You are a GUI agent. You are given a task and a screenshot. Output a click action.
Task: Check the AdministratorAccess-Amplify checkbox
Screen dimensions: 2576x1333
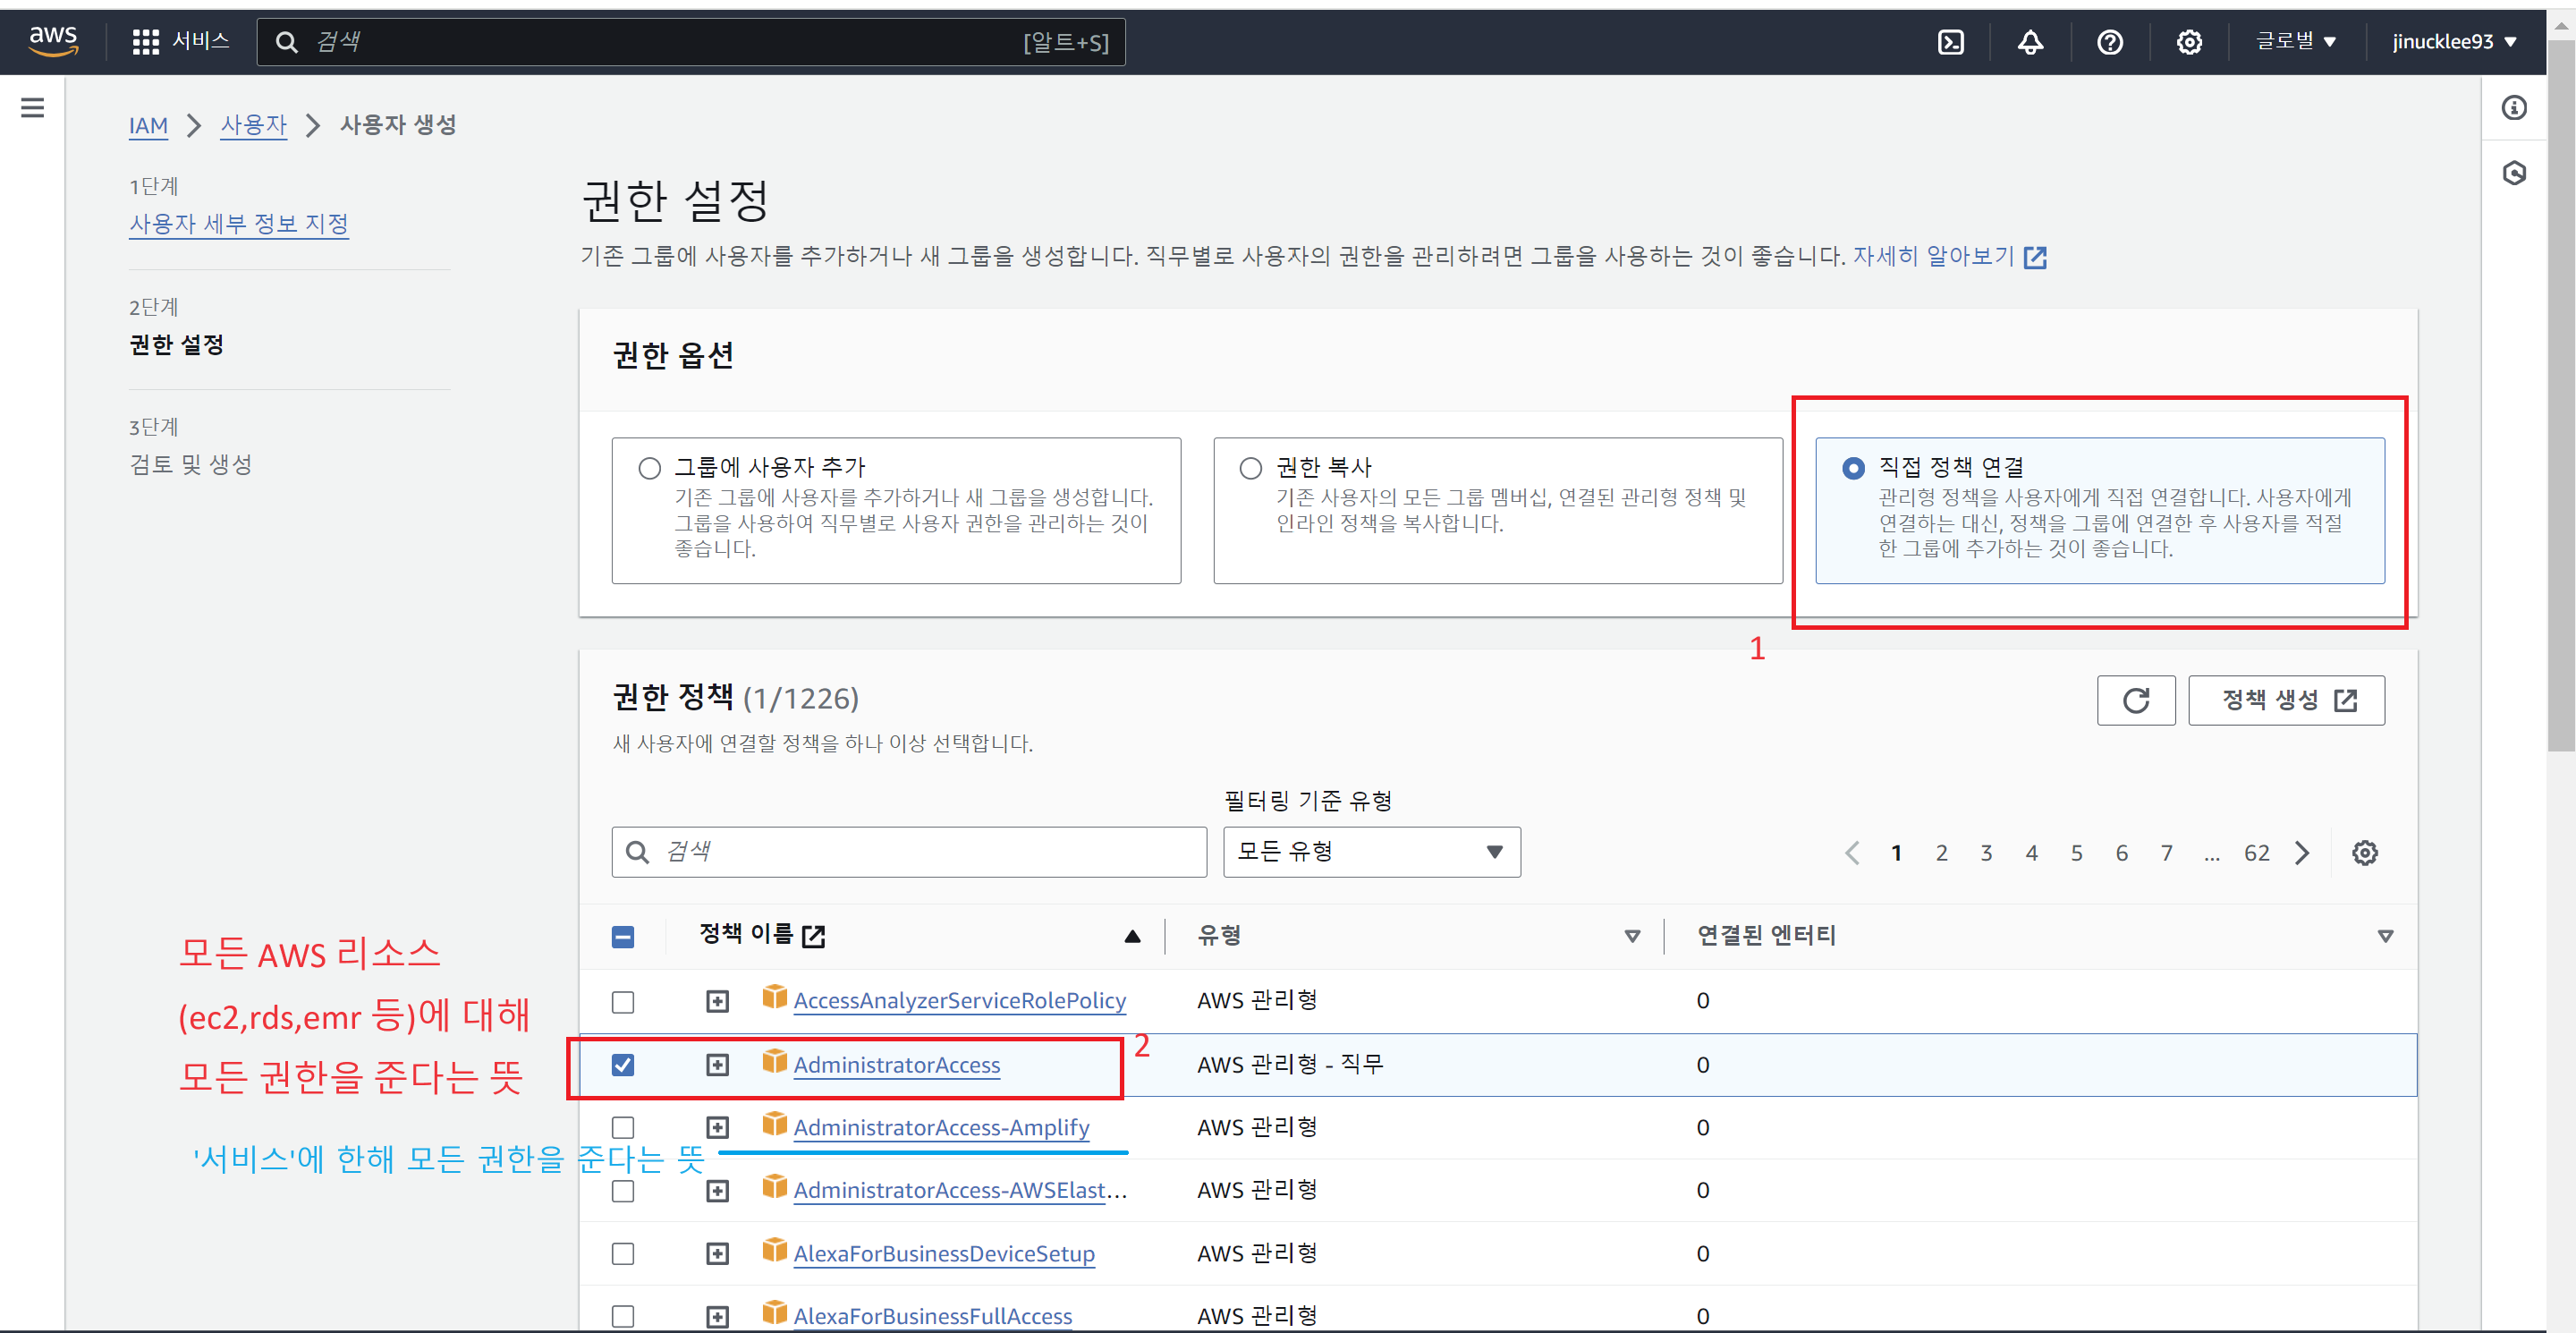click(x=623, y=1128)
